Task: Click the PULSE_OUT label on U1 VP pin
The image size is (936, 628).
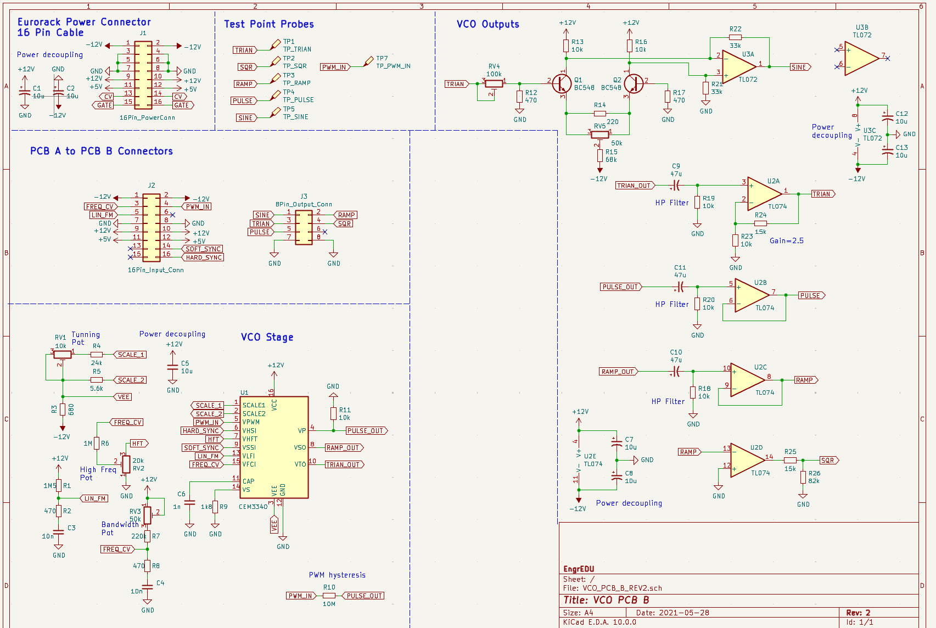Action: pos(366,431)
